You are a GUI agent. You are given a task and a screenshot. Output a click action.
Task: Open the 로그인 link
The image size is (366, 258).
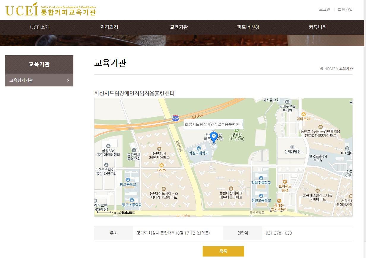click(x=324, y=9)
